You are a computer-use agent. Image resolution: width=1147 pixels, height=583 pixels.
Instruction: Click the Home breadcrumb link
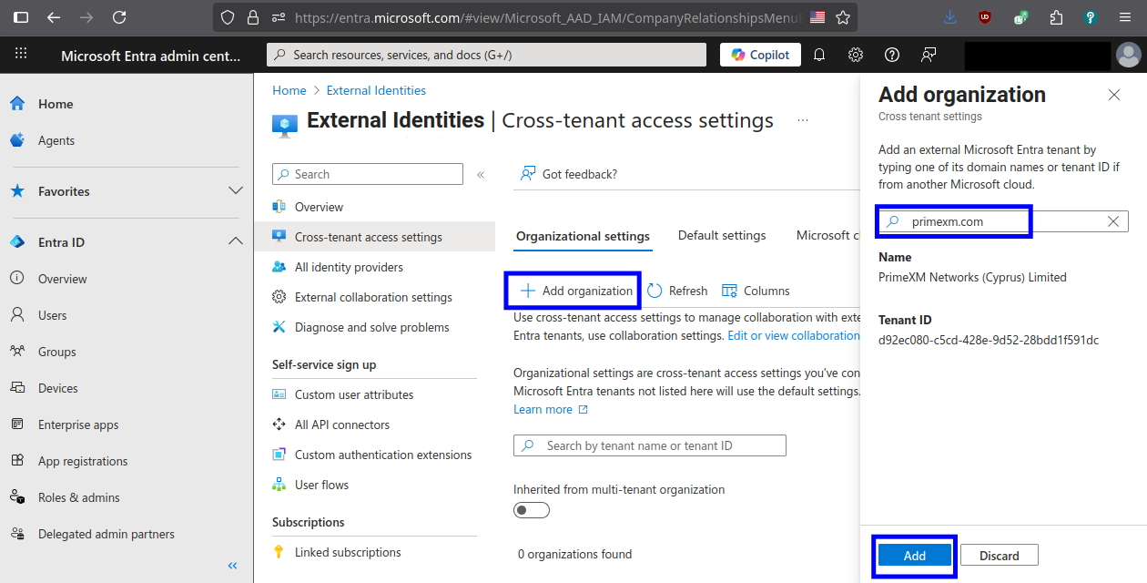tap(289, 90)
